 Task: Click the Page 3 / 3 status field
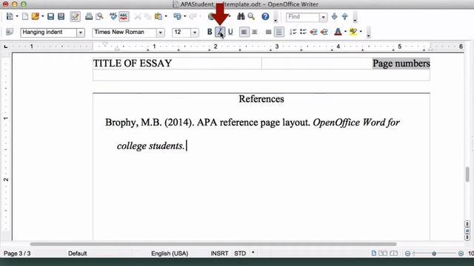[x=17, y=253]
